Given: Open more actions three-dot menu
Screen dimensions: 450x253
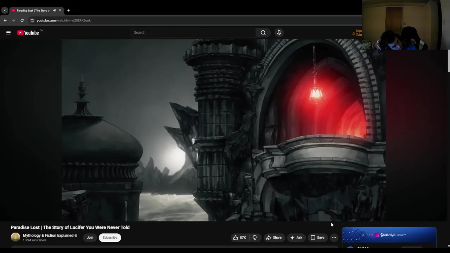Looking at the screenshot, I should click(x=334, y=238).
